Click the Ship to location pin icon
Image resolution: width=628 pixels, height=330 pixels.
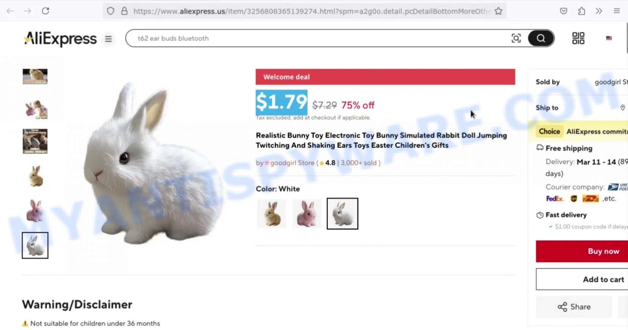[623, 108]
